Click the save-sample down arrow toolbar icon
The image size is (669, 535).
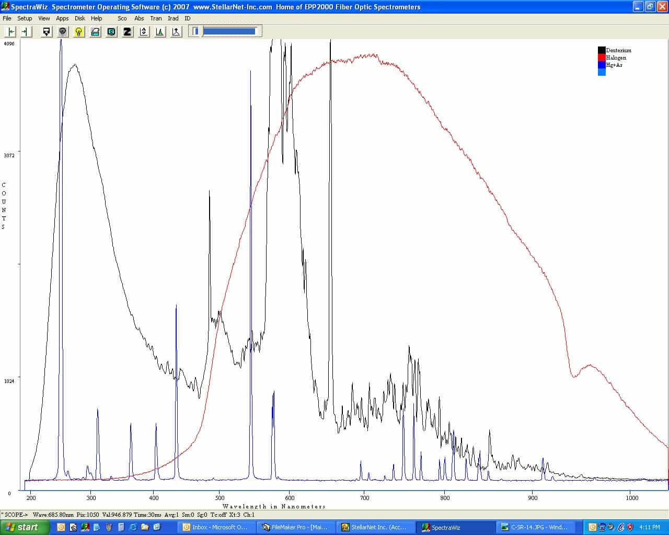(x=47, y=32)
